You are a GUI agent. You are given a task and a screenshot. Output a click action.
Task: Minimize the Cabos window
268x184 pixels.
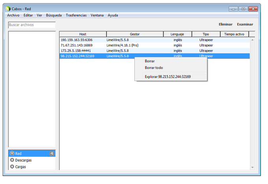(233, 9)
